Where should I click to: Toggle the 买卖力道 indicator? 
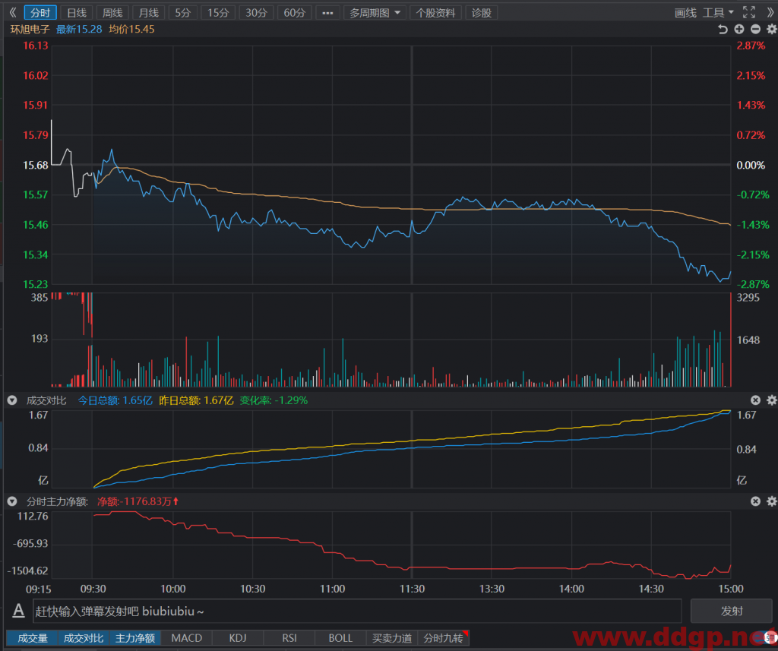coord(392,637)
